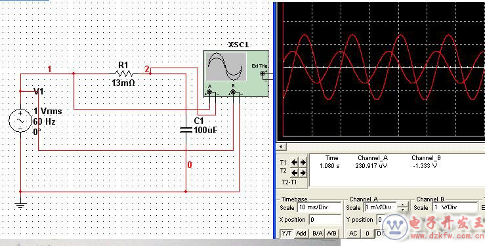Image resolution: width=485 pixels, height=246 pixels.
Task: Move cursor T2 right with arrow
Action: point(303,173)
